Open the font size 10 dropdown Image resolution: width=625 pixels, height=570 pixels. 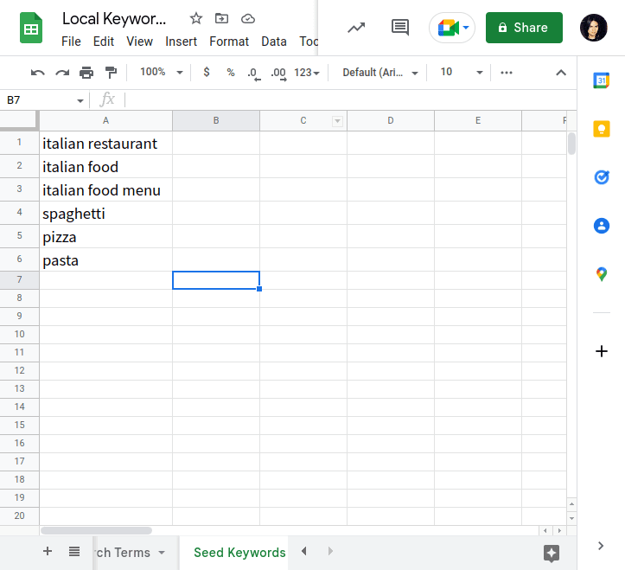pos(461,72)
